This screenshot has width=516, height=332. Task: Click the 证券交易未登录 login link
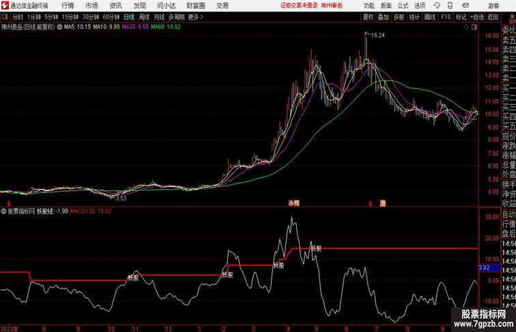pos(299,5)
